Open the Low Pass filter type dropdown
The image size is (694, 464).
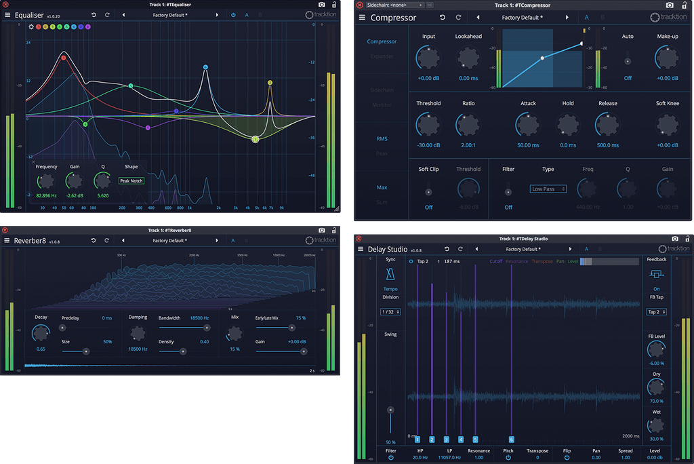pyautogui.click(x=548, y=189)
